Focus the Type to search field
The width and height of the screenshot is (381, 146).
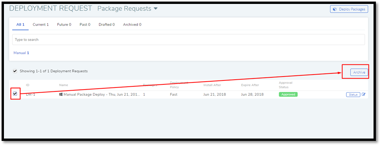(x=189, y=40)
